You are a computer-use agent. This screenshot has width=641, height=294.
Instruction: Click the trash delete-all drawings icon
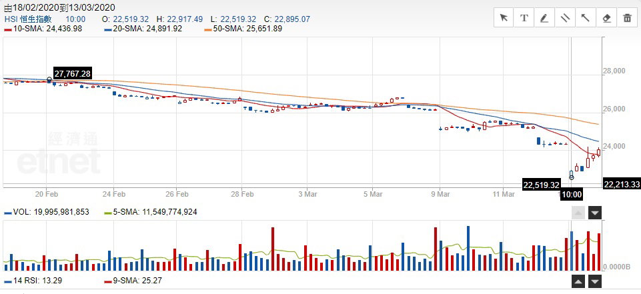pos(627,17)
